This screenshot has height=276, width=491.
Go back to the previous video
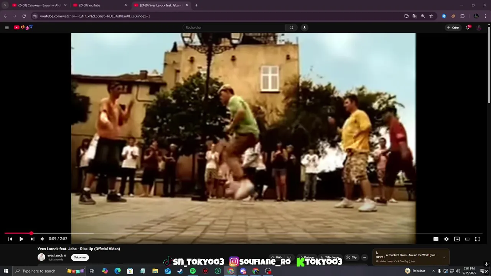(10, 239)
